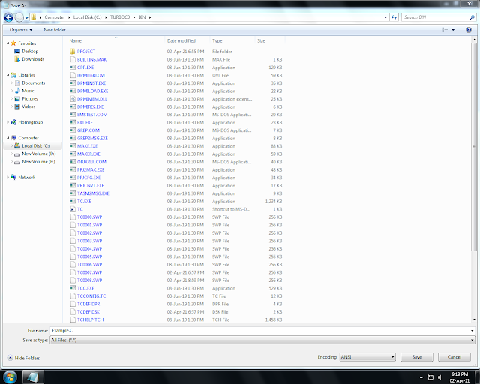The height and width of the screenshot is (384, 480).
Task: Select Local Disk (C:) in navigation pane
Action: click(x=36, y=146)
